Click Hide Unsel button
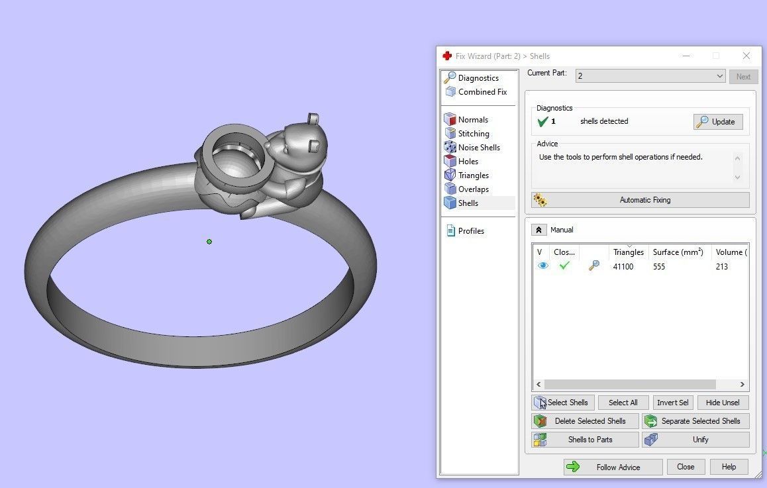This screenshot has width=767, height=488. point(723,403)
